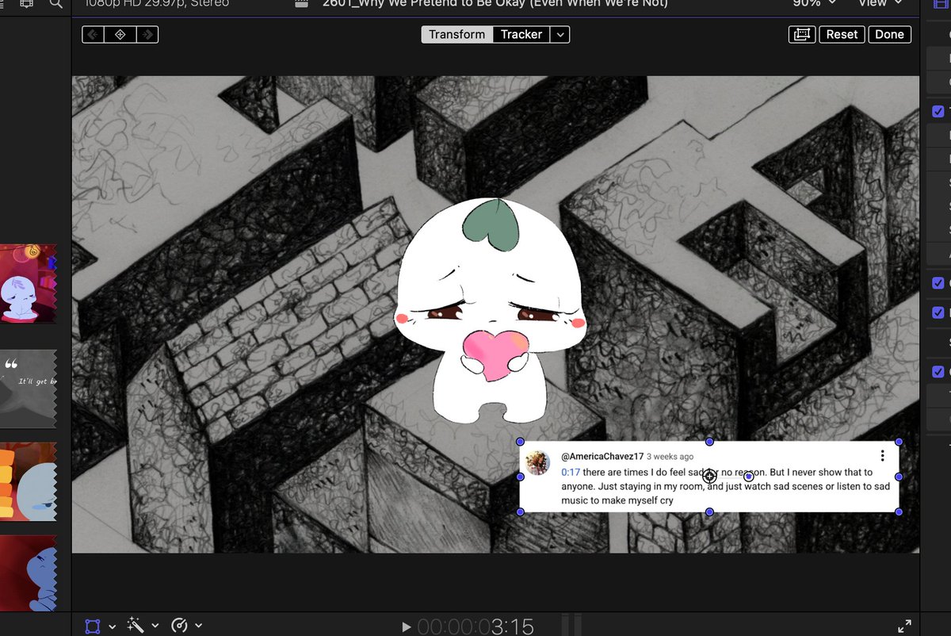951x636 pixels.
Task: Click the rotation handle next to the anchor
Action: tap(748, 477)
